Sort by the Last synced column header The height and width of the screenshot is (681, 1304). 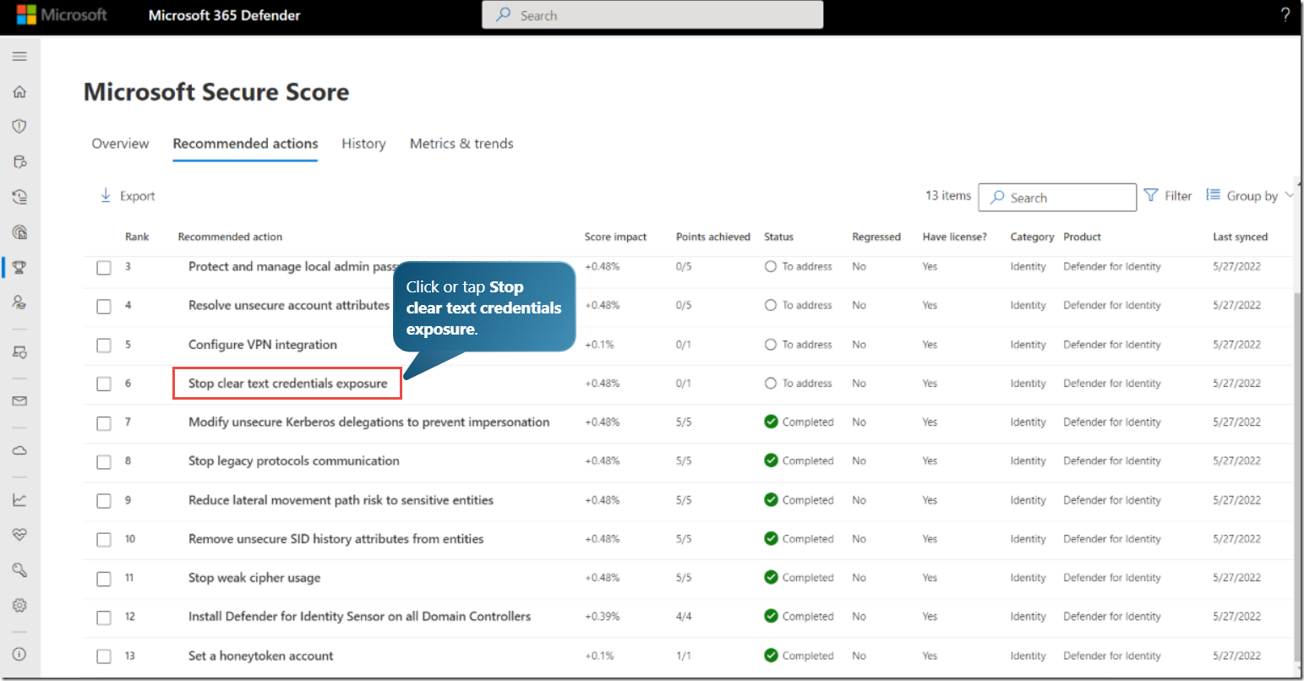(x=1240, y=237)
